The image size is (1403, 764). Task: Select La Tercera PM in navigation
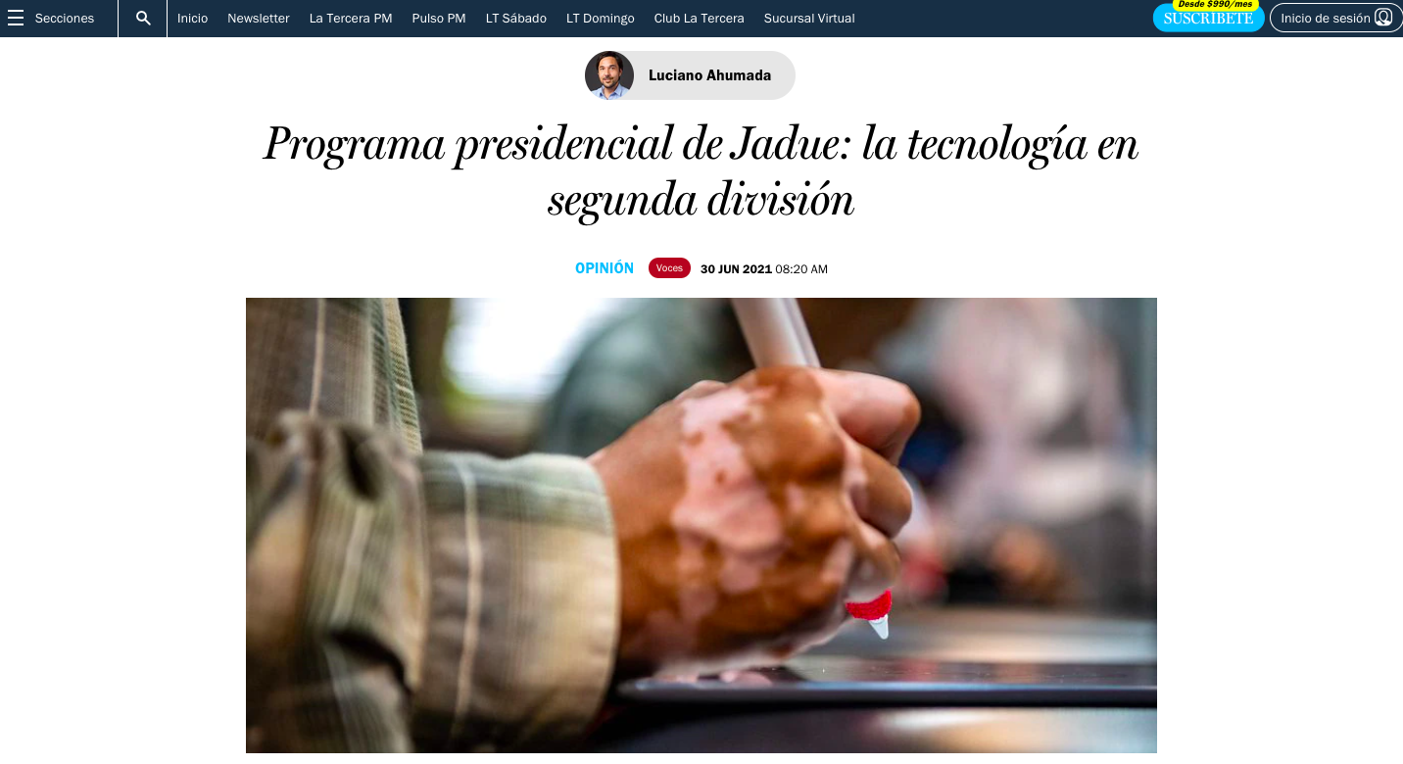(x=351, y=19)
